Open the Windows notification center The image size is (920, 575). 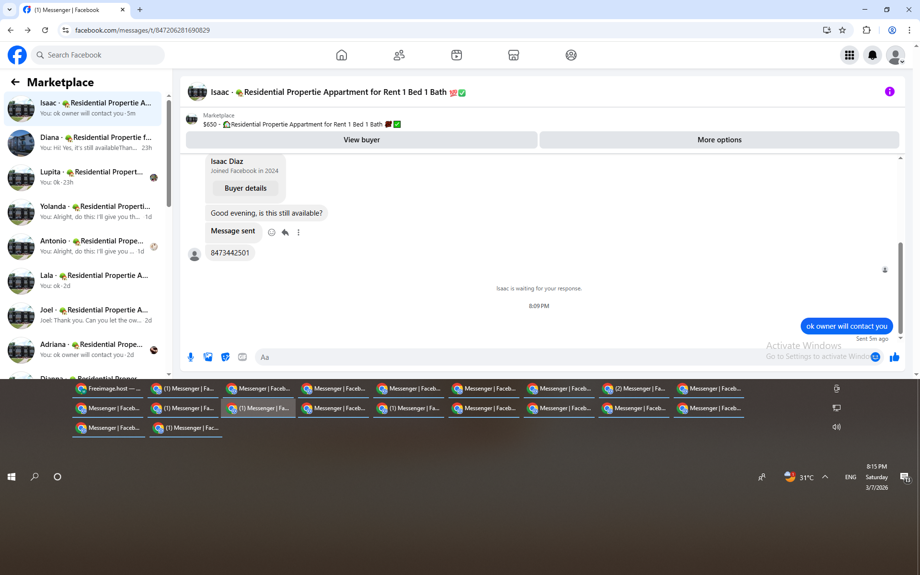905,477
